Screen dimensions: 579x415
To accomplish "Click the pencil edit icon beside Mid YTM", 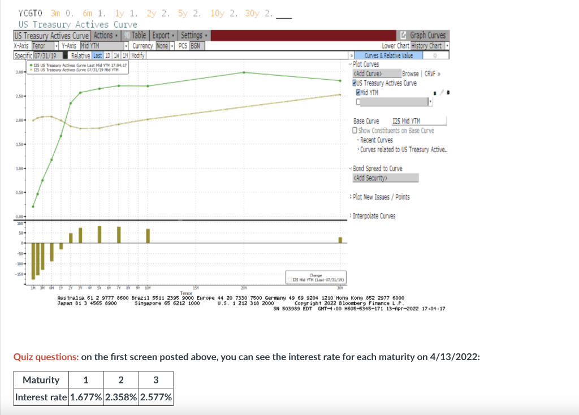I will click(x=442, y=93).
